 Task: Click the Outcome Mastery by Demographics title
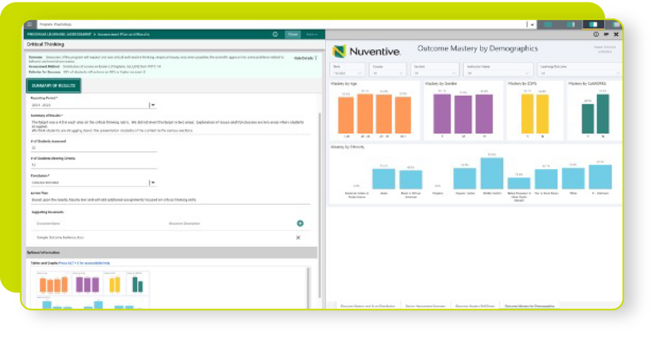coord(477,49)
